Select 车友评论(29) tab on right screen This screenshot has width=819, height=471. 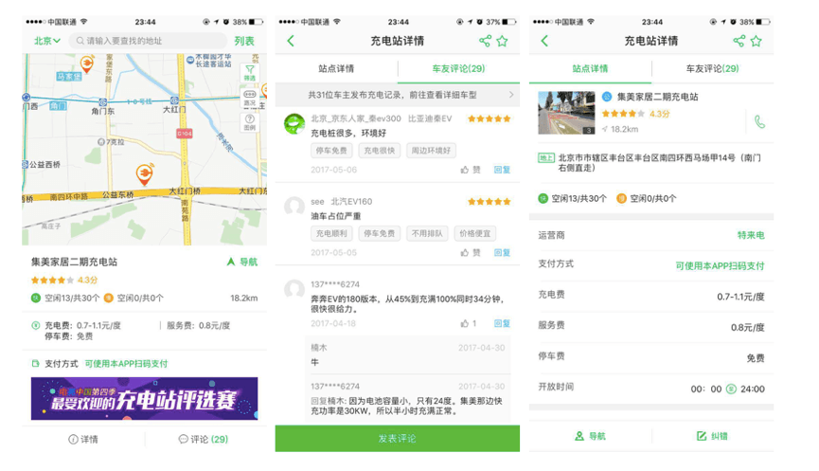click(x=712, y=68)
